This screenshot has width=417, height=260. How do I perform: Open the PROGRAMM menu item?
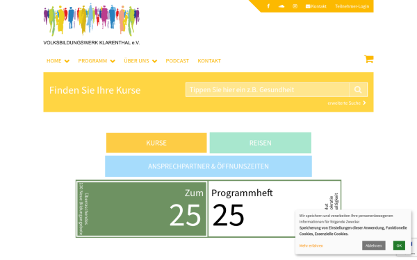pyautogui.click(x=92, y=61)
